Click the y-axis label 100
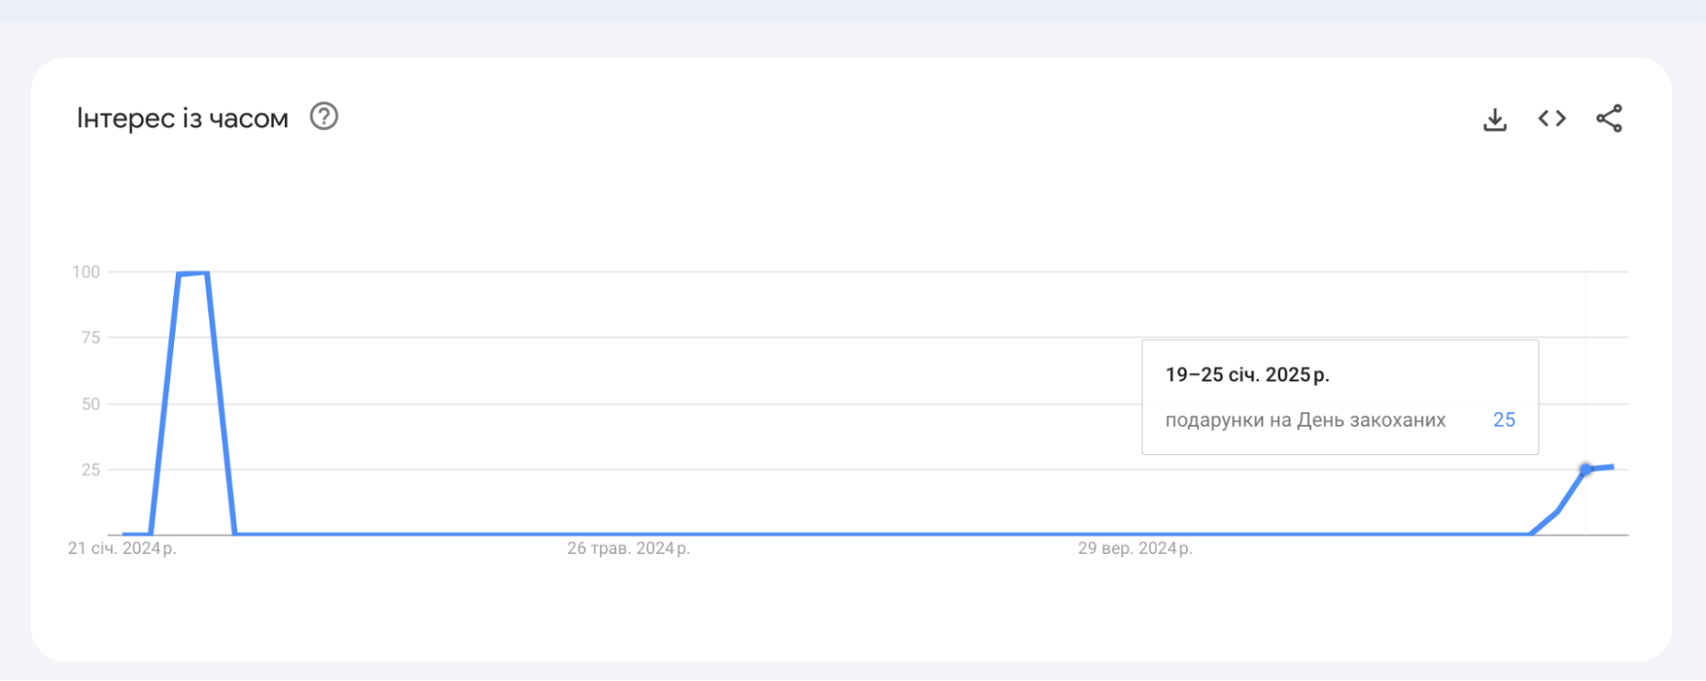The height and width of the screenshot is (681, 1706). pyautogui.click(x=86, y=271)
